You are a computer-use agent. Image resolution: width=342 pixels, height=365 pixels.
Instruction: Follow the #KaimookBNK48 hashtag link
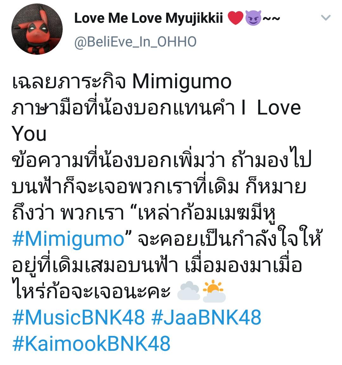click(x=92, y=343)
